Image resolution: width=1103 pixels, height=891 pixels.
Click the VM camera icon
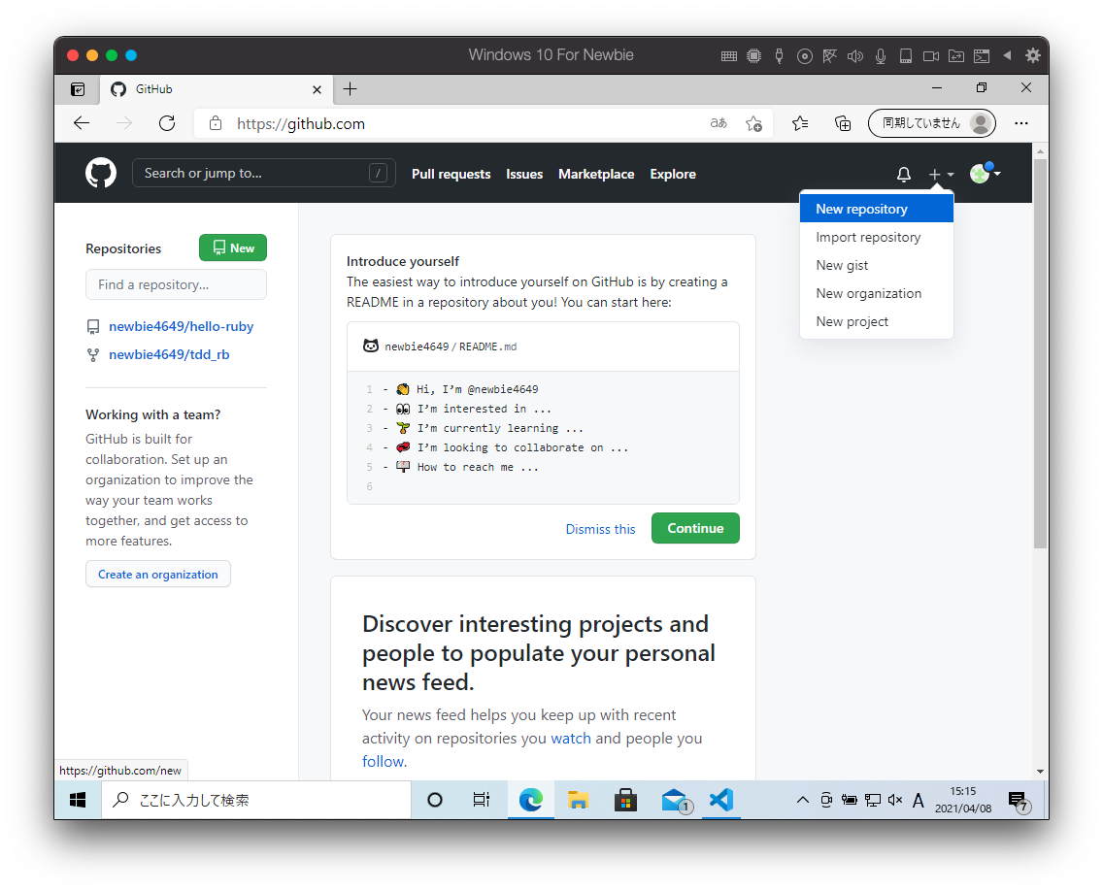[x=930, y=56]
